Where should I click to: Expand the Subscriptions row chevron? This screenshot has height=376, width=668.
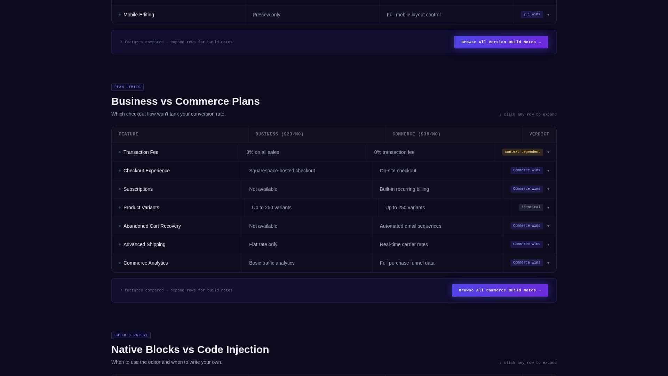click(x=548, y=189)
